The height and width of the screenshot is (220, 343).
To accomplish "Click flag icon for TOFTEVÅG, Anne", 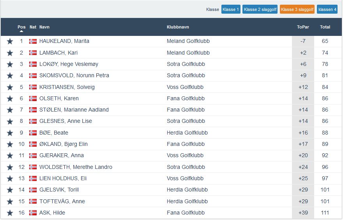I will coord(33,201).
